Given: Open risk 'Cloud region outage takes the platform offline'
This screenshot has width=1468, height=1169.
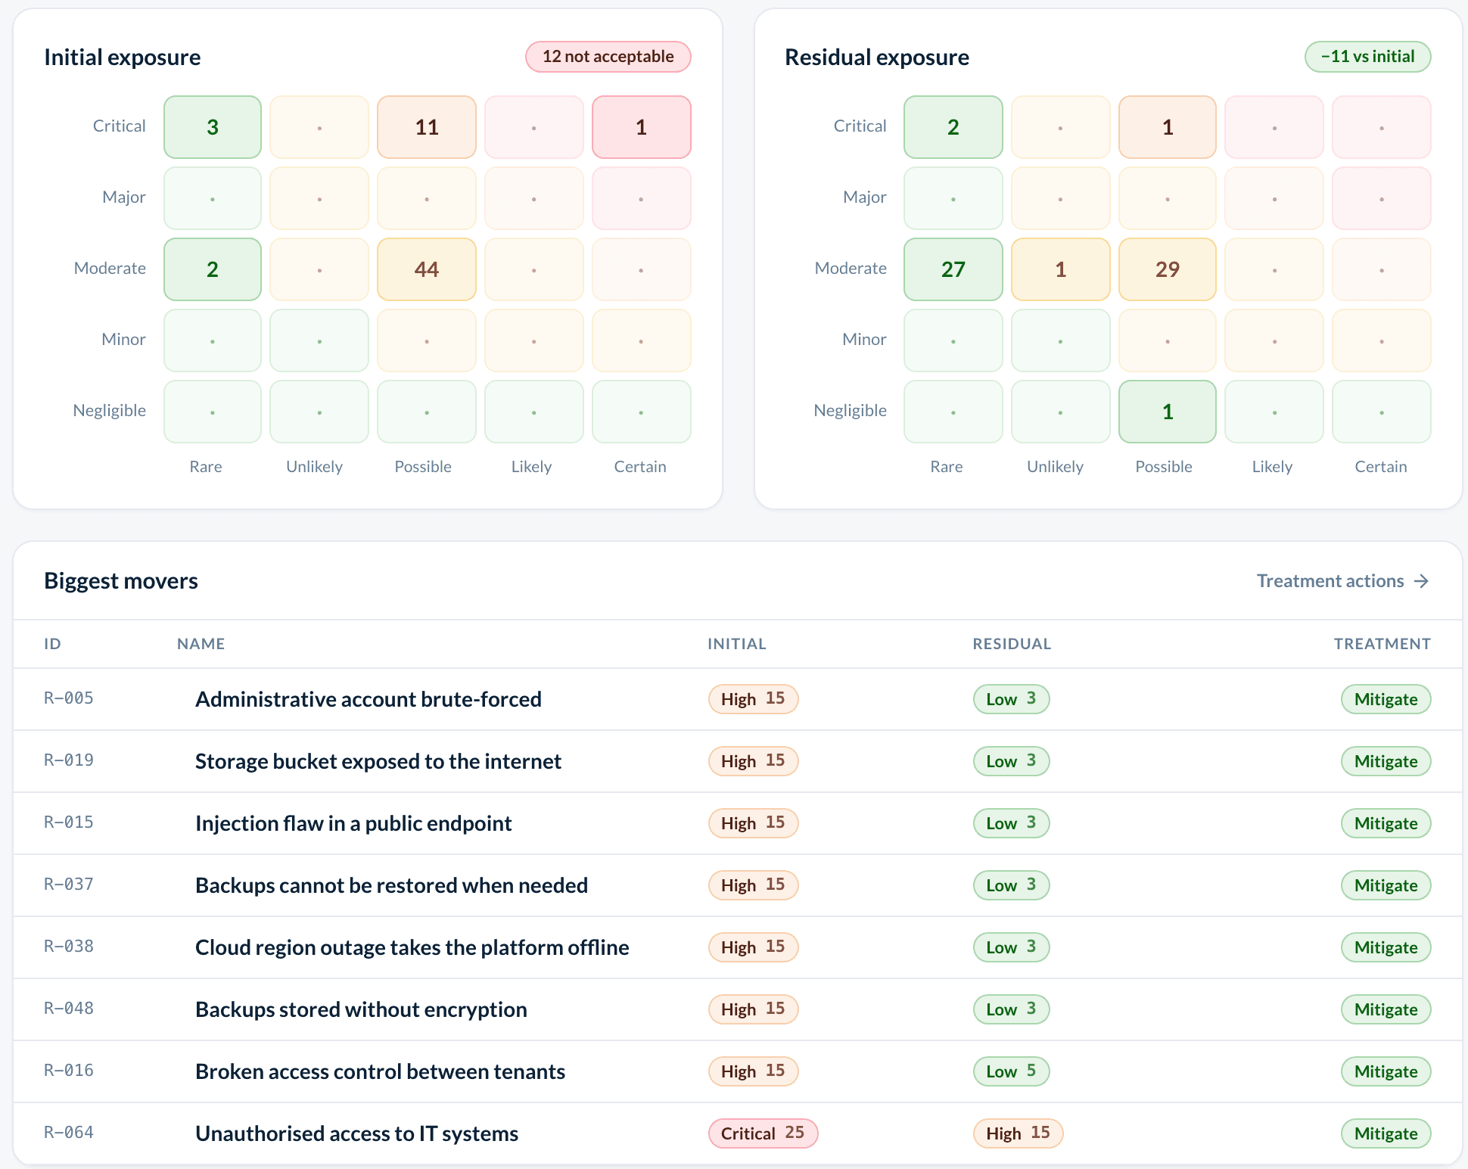Looking at the screenshot, I should pyautogui.click(x=412, y=947).
